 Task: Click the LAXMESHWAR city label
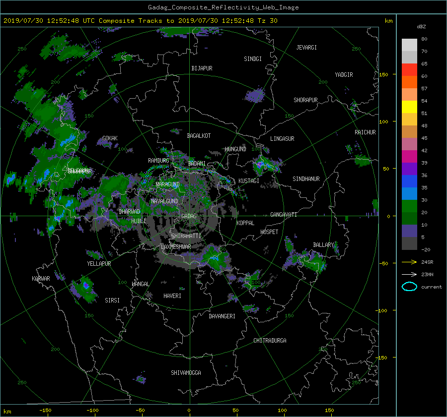176,247
